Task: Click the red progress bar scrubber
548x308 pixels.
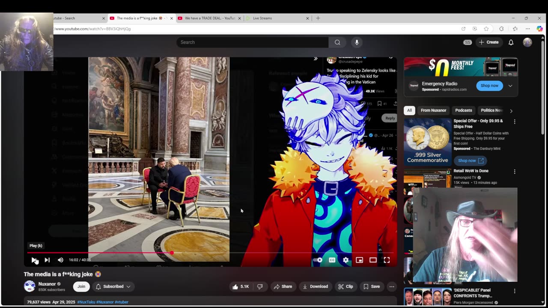Action: [x=172, y=253]
